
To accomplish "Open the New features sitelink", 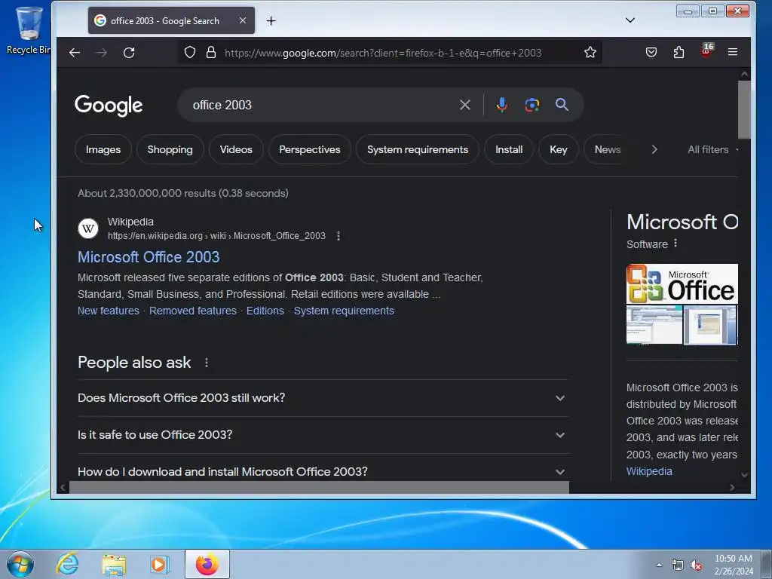I will tap(109, 311).
